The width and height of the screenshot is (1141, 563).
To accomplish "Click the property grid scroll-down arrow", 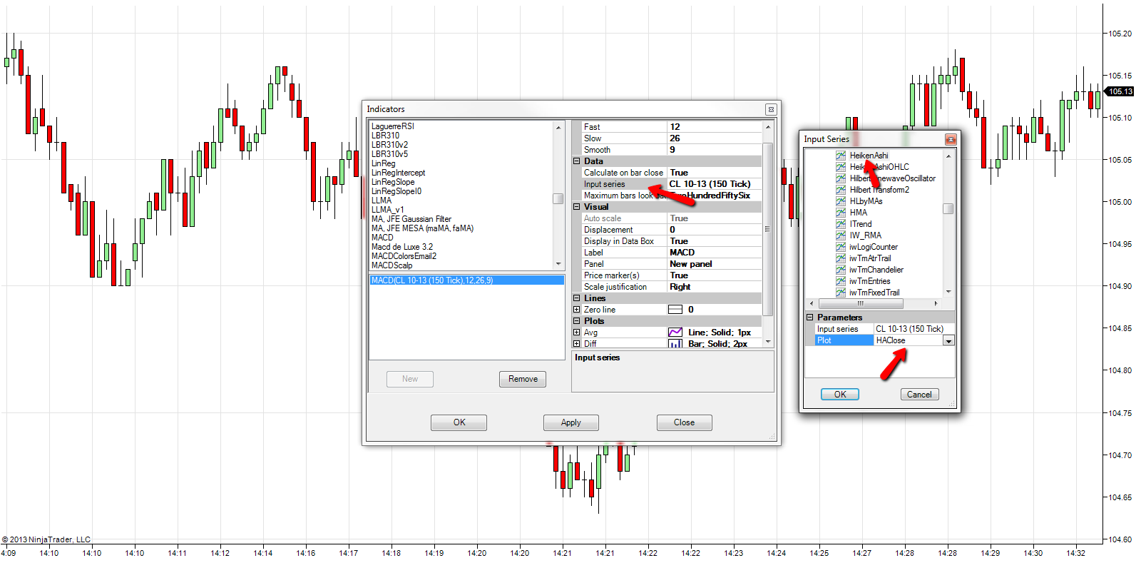I will coord(768,343).
